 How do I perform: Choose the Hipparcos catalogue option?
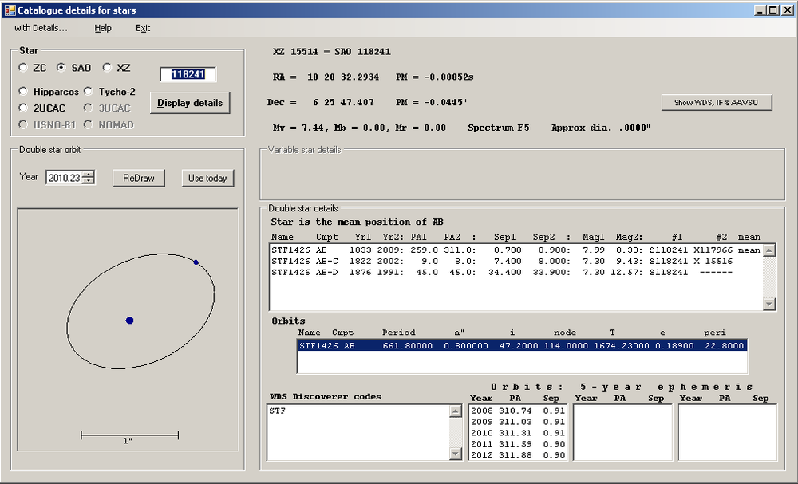pyautogui.click(x=24, y=92)
